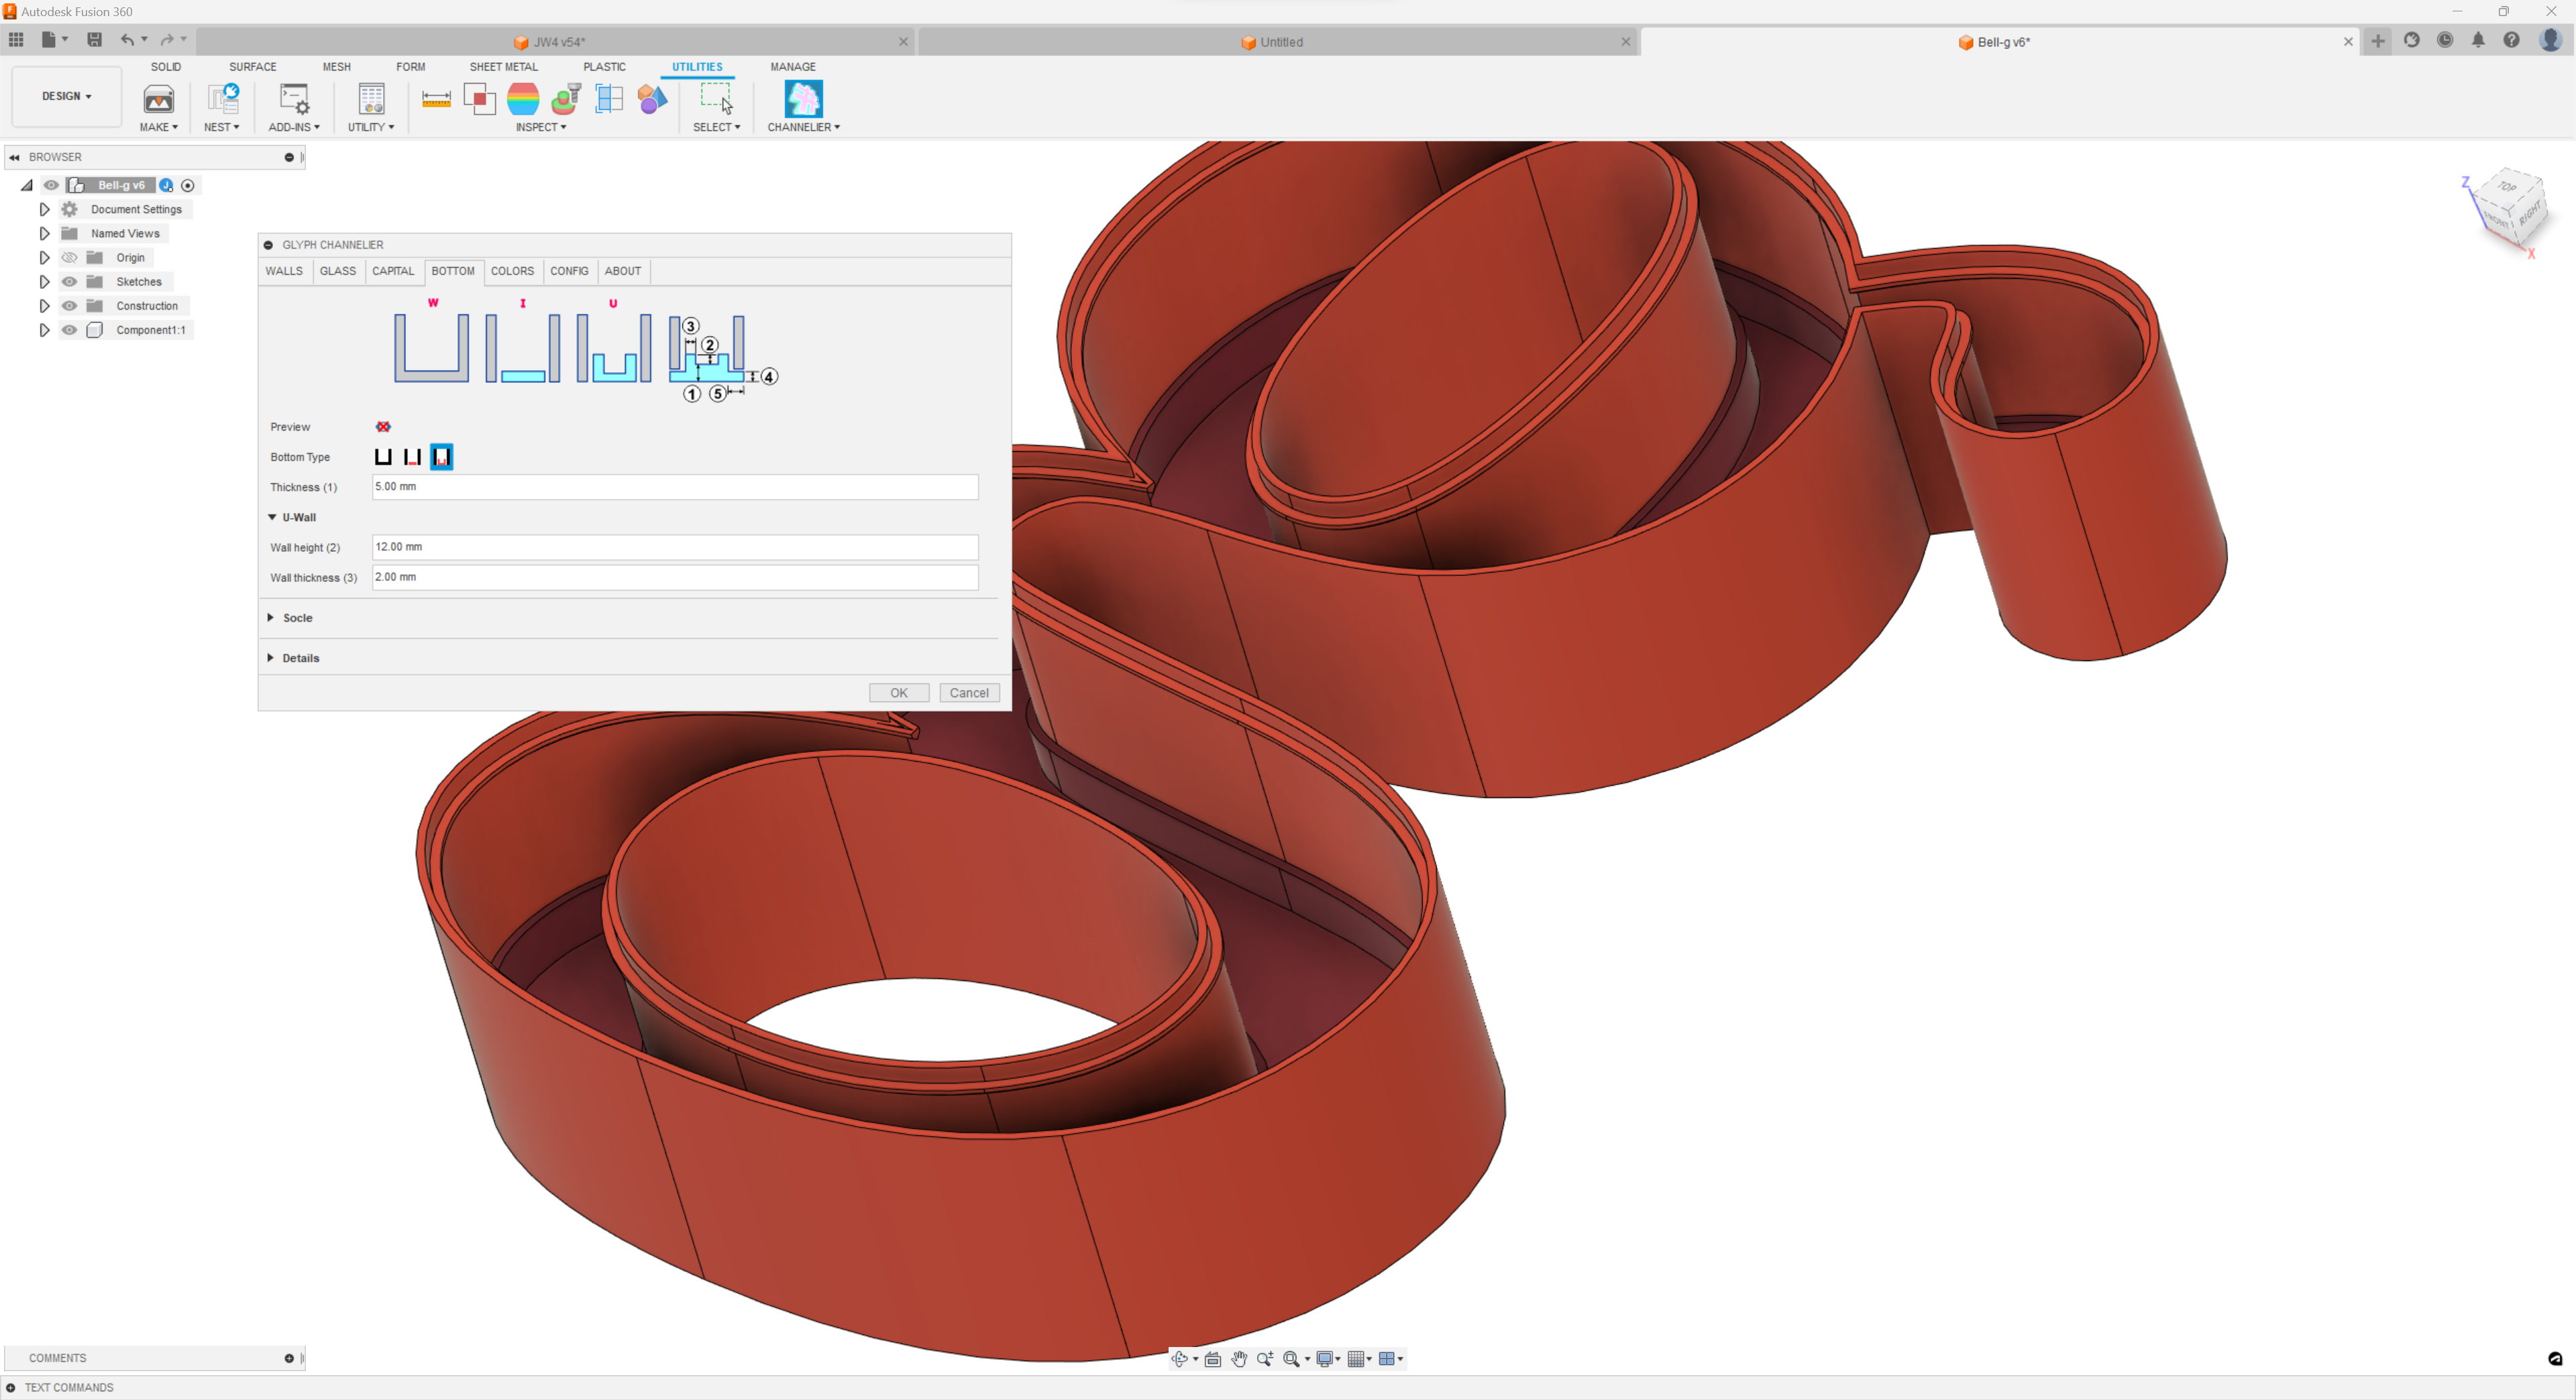Click the Save icon in title bar
This screenshot has height=1400, width=2576.
(94, 40)
